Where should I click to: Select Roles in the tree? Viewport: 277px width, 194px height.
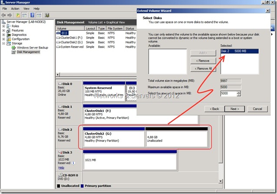tap(15, 26)
